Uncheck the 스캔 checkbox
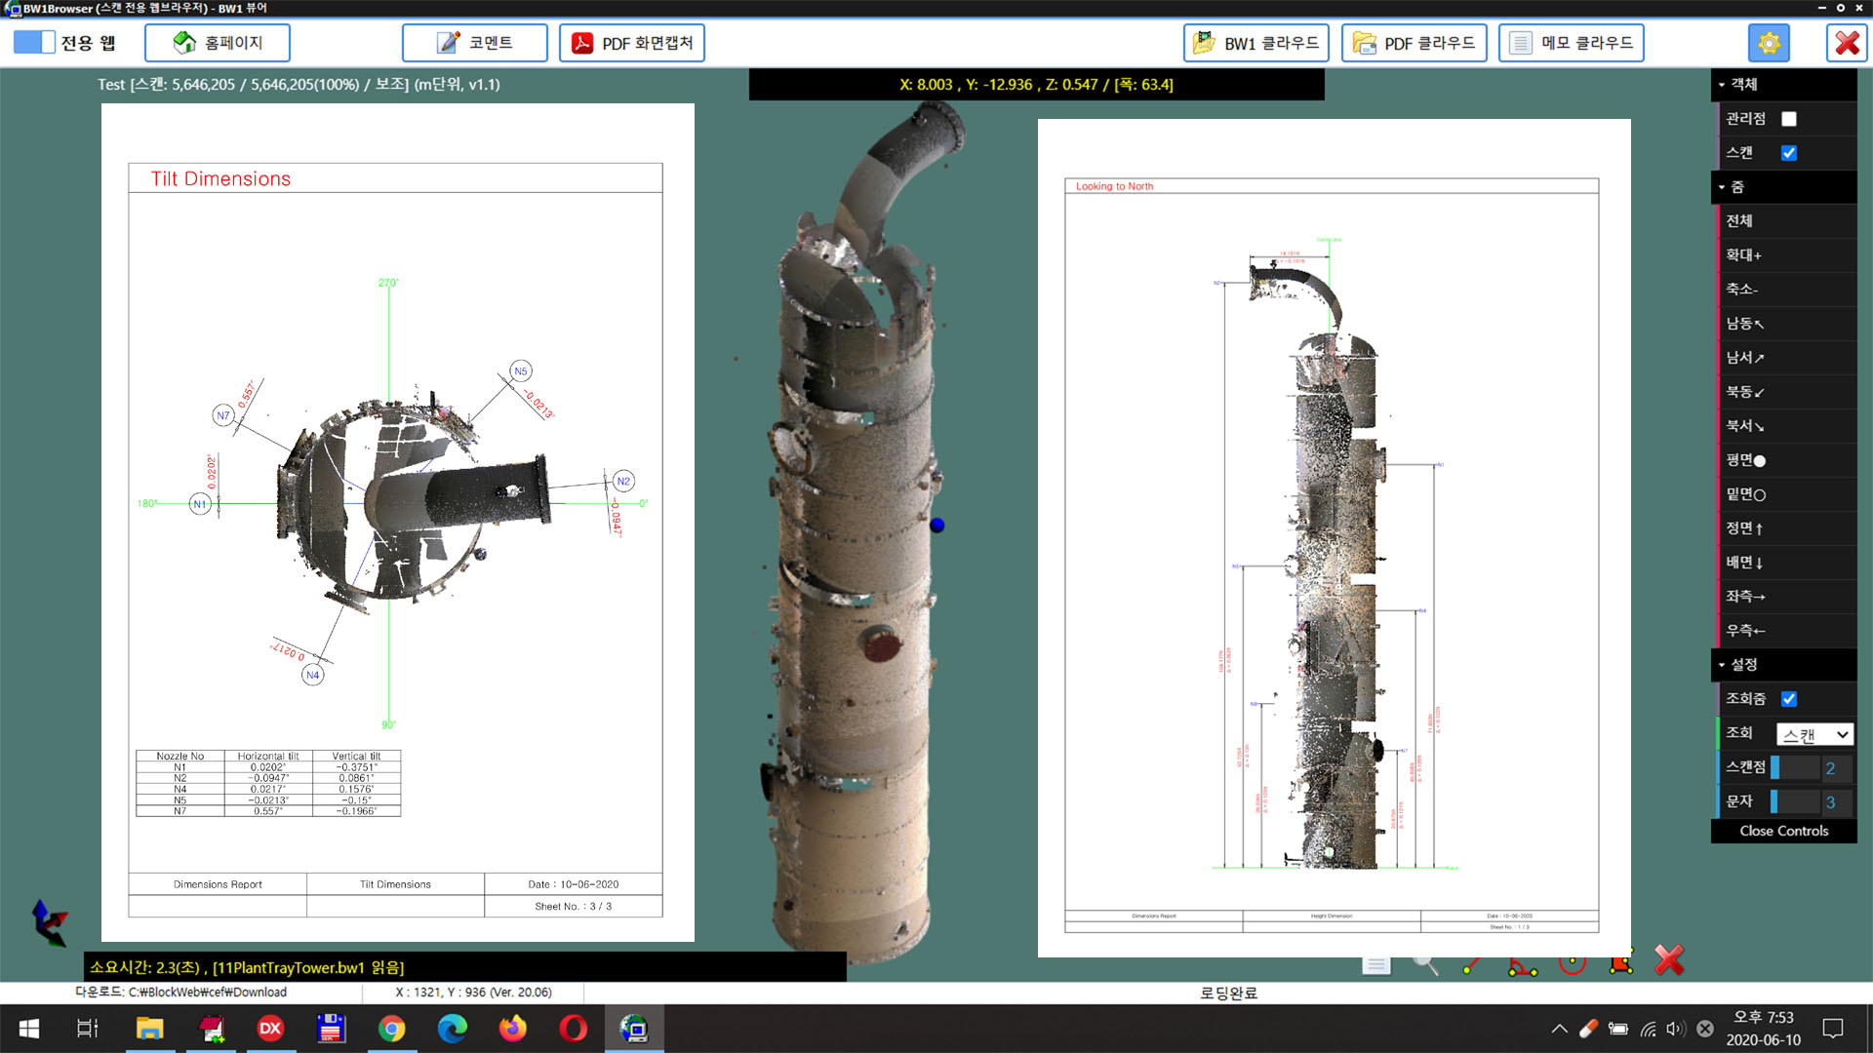 click(1789, 153)
